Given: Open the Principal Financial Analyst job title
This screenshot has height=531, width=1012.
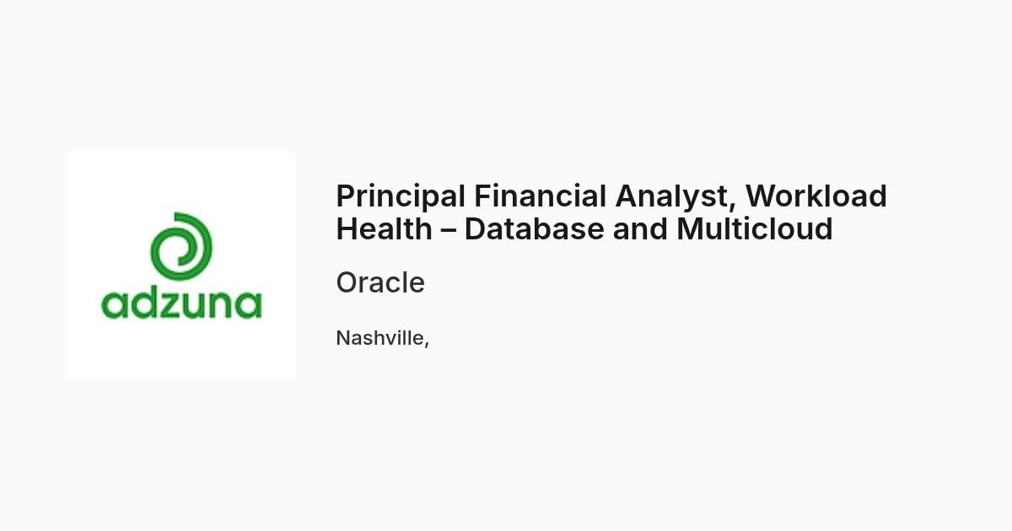Looking at the screenshot, I should 611,212.
